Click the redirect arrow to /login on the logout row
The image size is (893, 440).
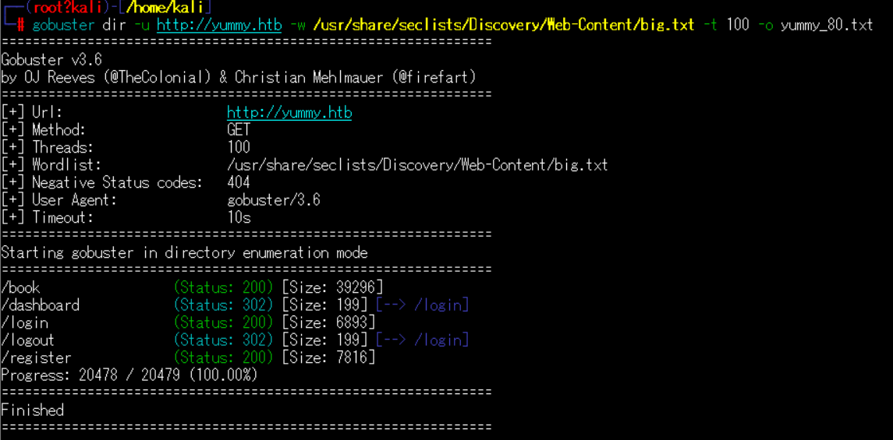[x=422, y=340]
